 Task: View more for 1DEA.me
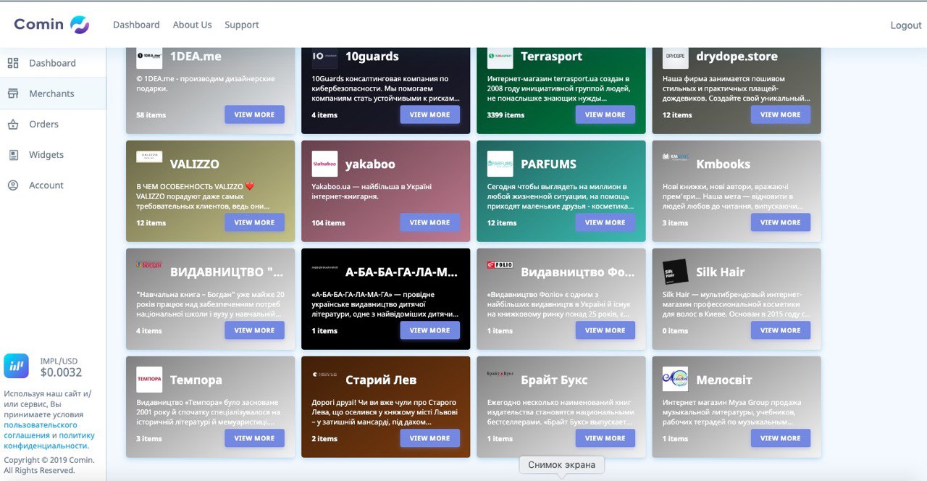[254, 114]
